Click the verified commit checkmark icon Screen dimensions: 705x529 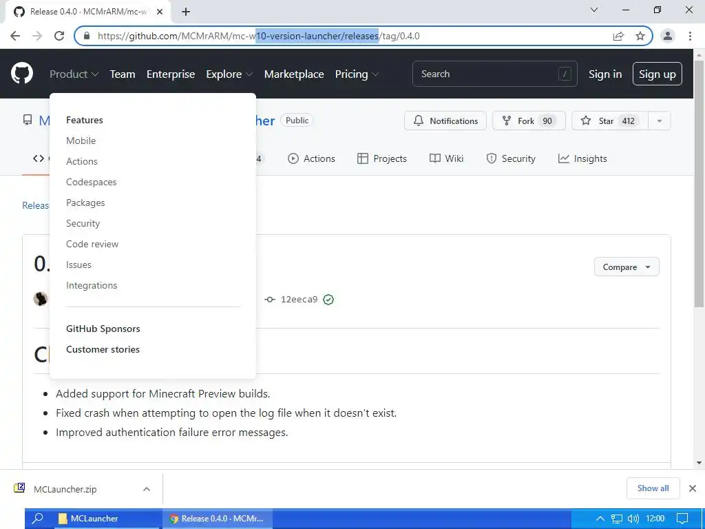coord(328,300)
